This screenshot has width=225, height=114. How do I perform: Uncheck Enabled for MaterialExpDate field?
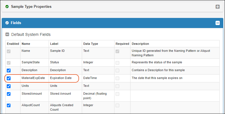(9, 78)
